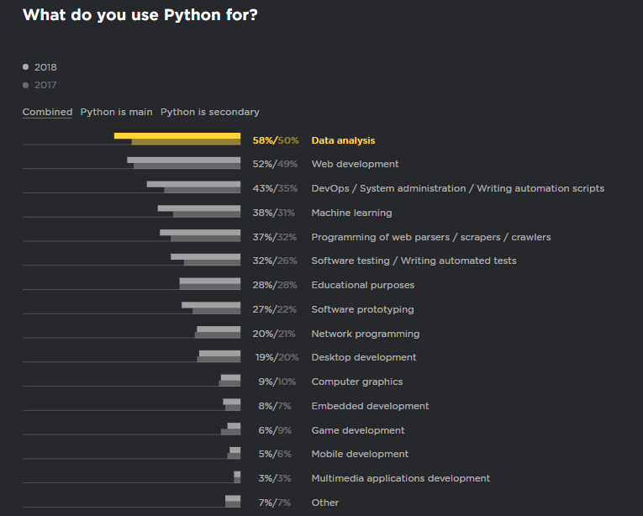Select the Game development label
Screen dimensions: 643x516
357,430
